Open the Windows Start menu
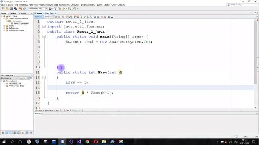This screenshot has height=145, width=259. click(x=4, y=141)
